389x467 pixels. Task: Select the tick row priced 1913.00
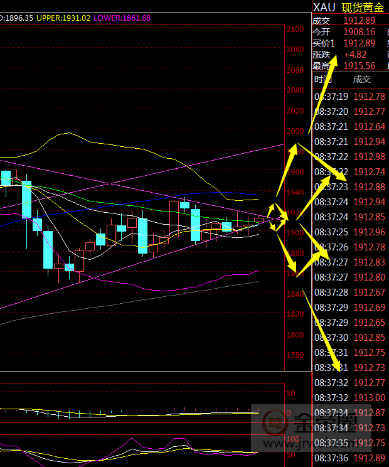tap(350, 398)
